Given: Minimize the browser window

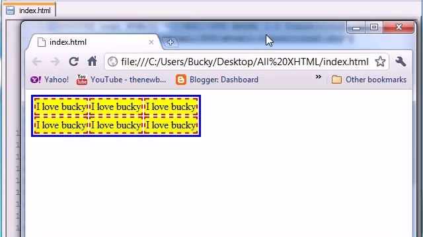Looking at the screenshot, I should pyautogui.click(x=356, y=28).
